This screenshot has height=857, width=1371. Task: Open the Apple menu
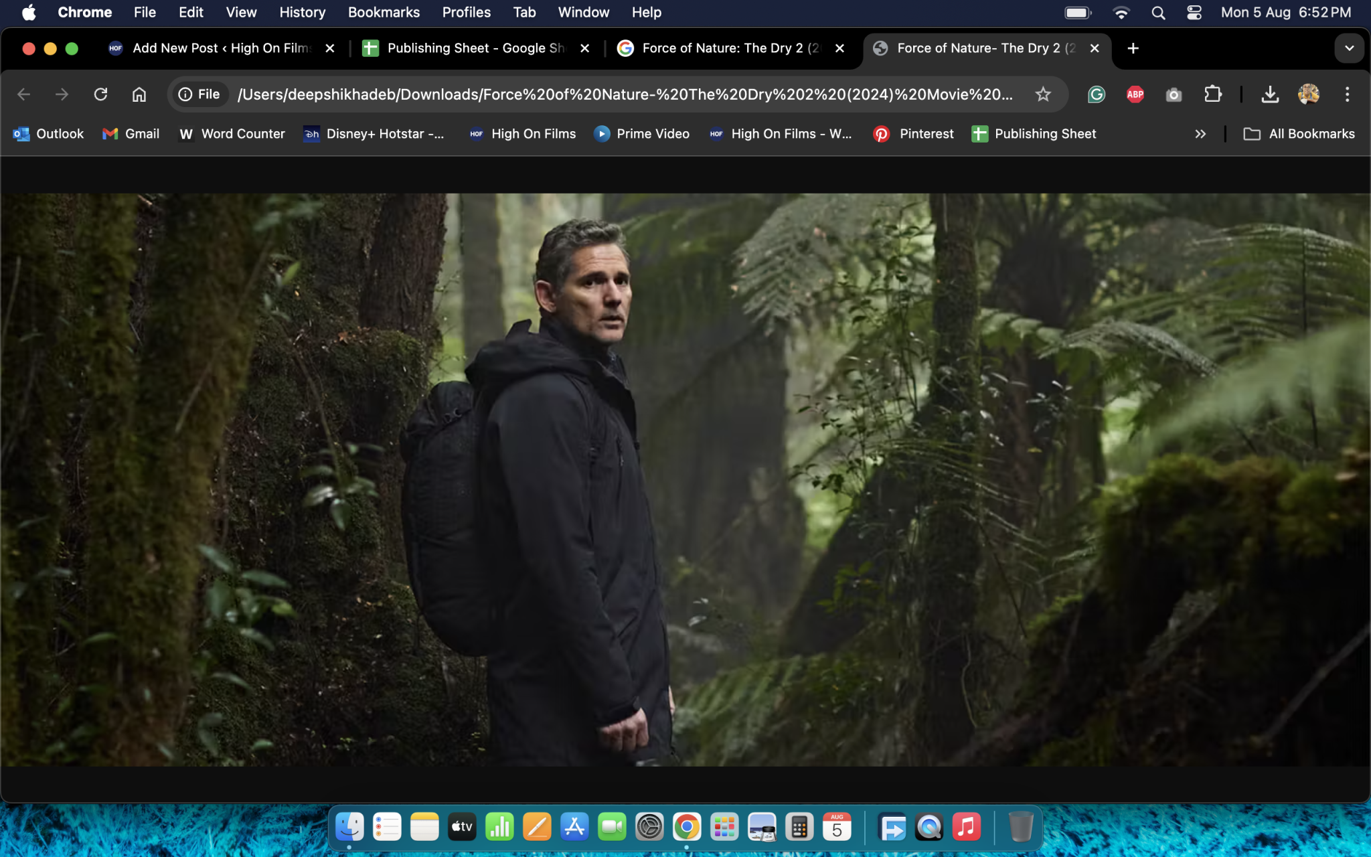point(29,12)
